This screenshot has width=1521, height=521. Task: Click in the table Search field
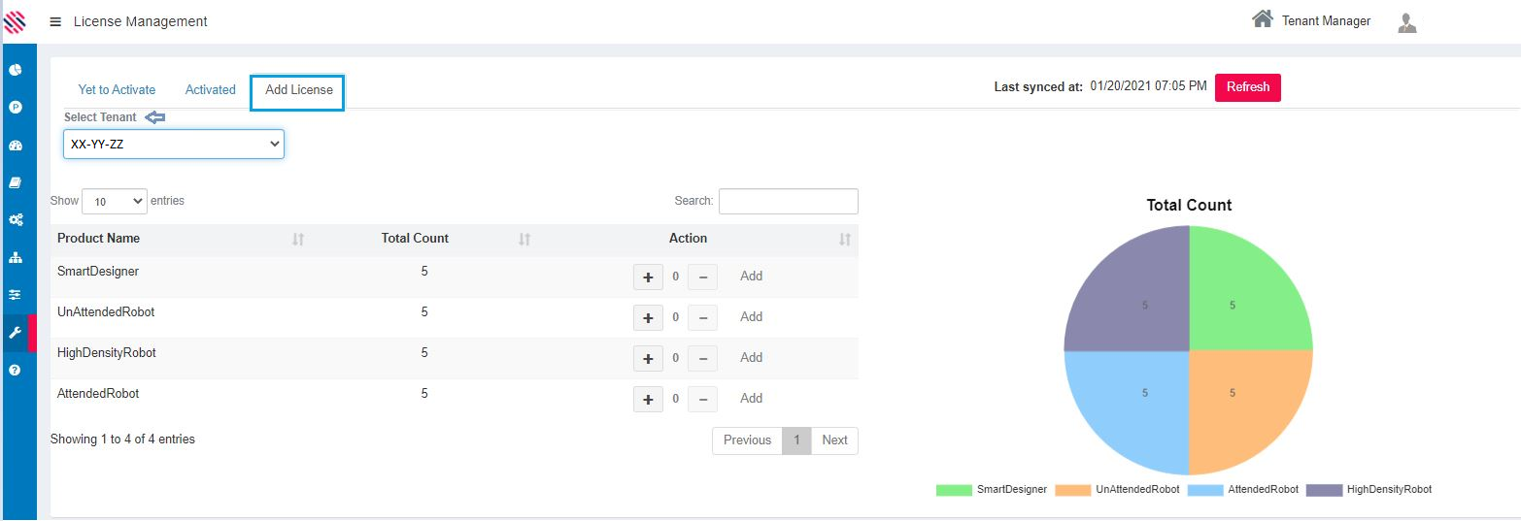[788, 201]
